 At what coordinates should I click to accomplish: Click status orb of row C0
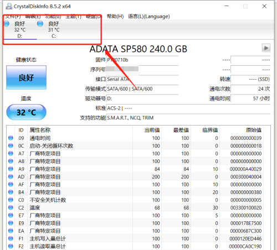click(11, 200)
